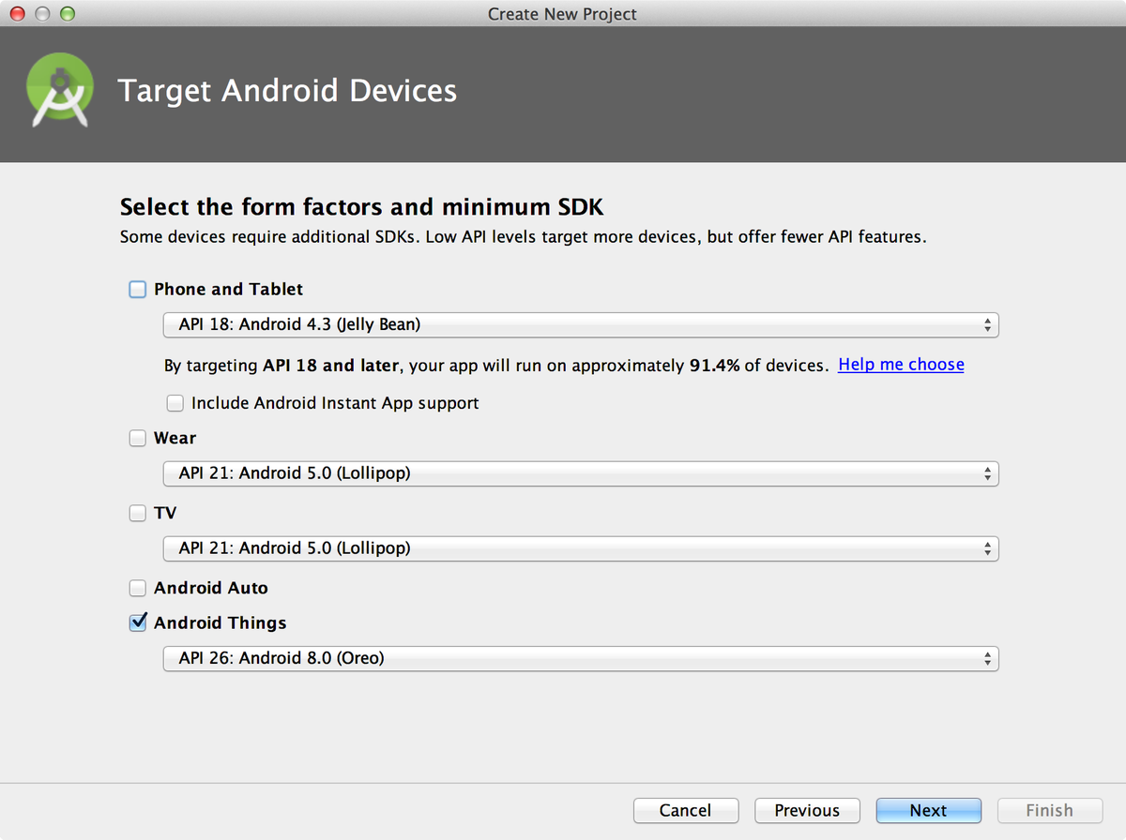Click the Target Android Devices heading
1126x840 pixels.
287,91
